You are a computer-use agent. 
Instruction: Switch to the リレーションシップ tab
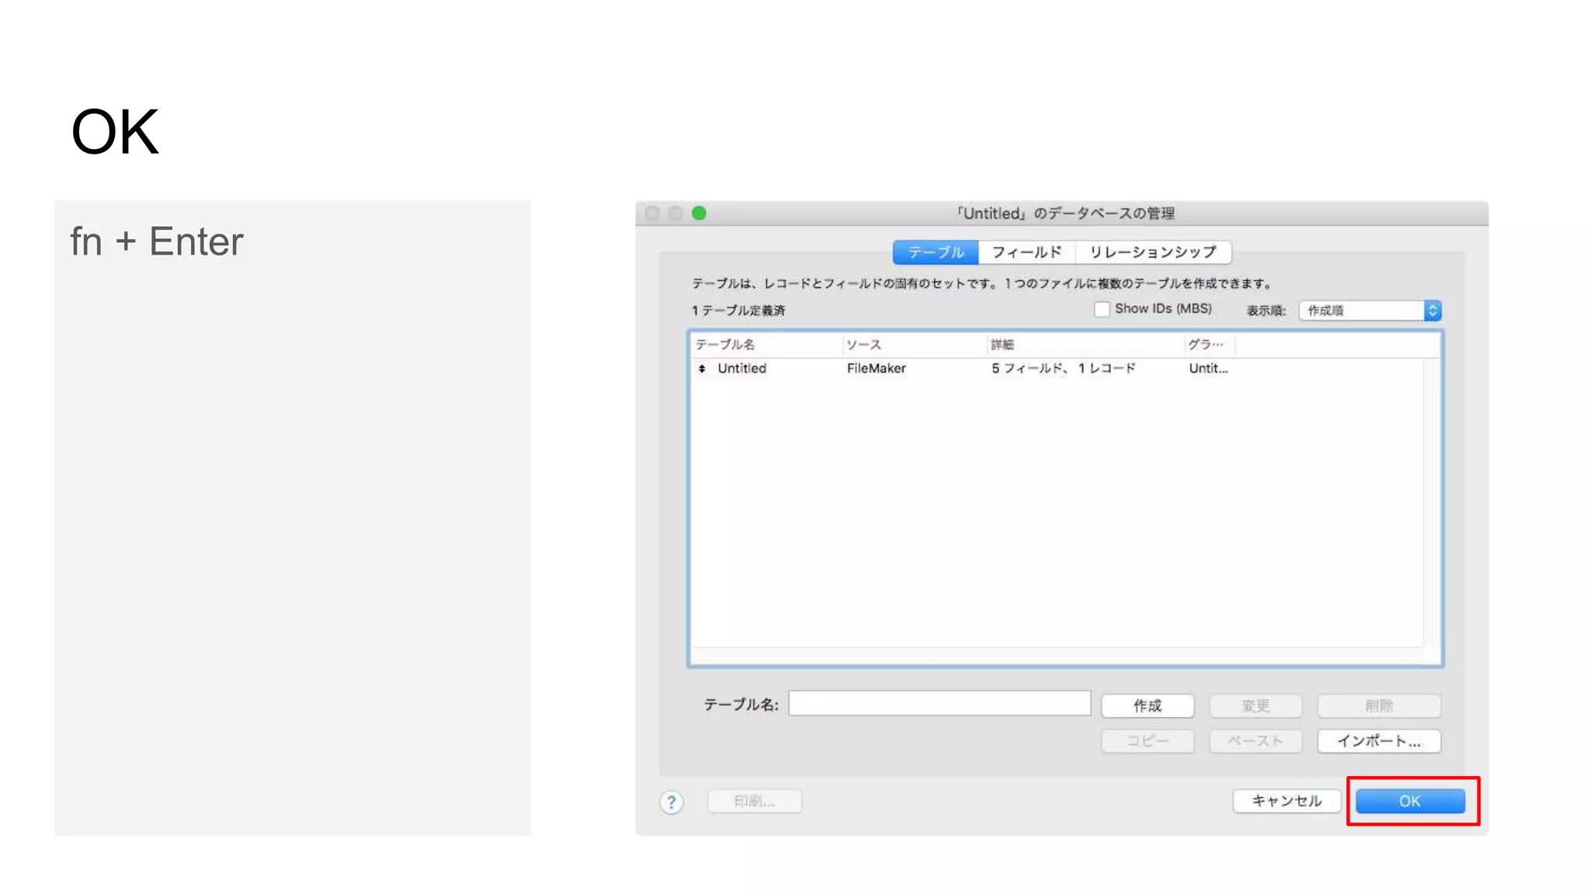(1153, 252)
